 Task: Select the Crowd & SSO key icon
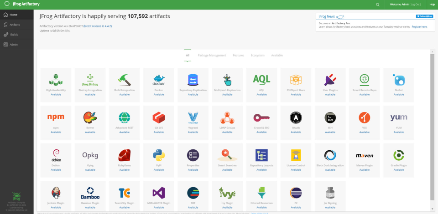[261, 117]
